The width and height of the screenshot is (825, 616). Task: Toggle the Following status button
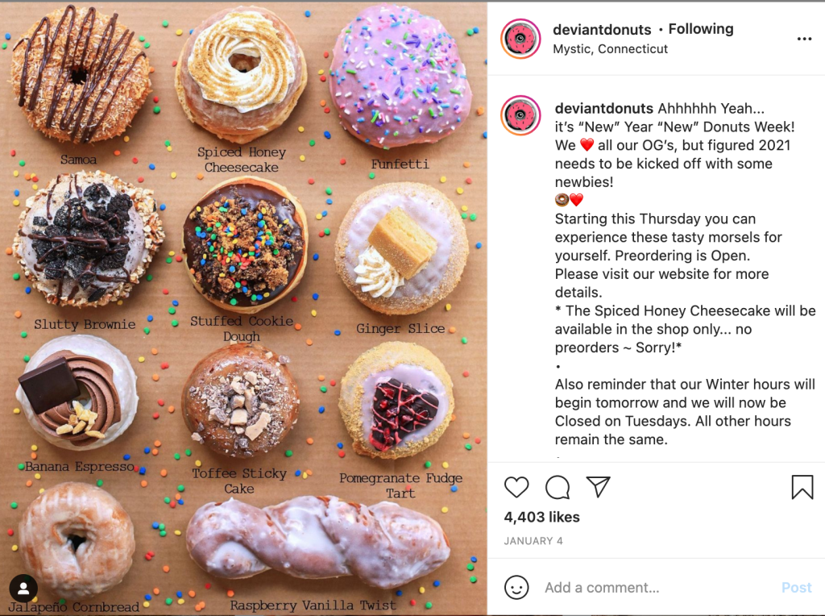(x=701, y=29)
